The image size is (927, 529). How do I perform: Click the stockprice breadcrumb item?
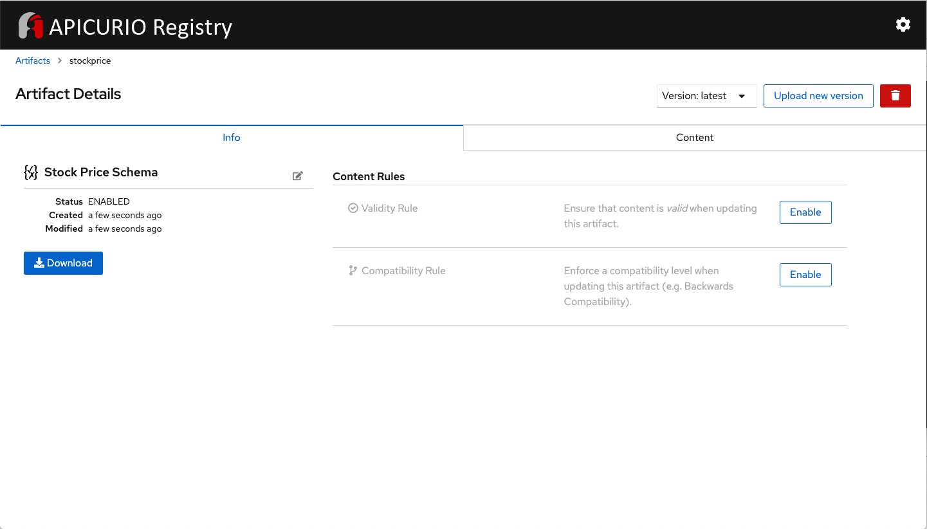[90, 60]
